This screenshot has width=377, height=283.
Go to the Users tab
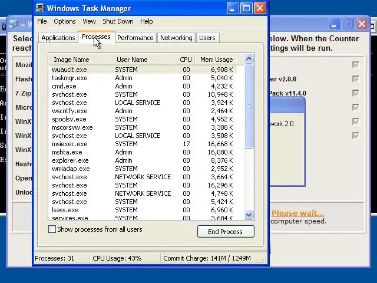(207, 38)
